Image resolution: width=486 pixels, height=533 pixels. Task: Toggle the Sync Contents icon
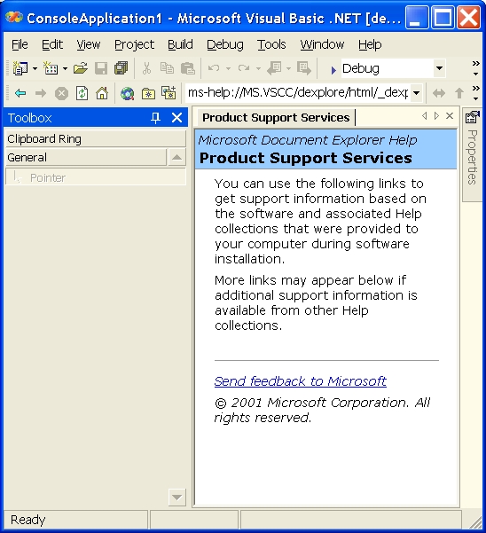439,93
